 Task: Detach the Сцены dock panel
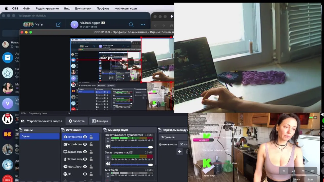tap(21, 130)
